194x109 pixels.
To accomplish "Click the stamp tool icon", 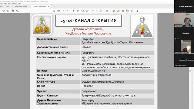I will tap(128, 11).
